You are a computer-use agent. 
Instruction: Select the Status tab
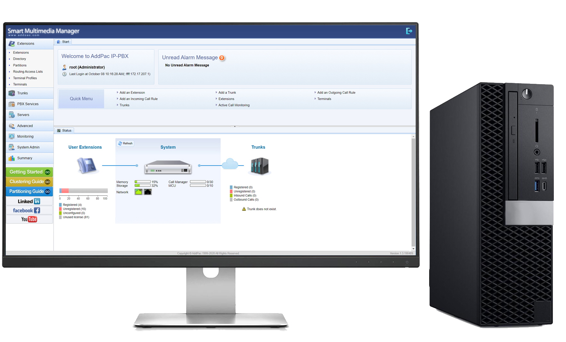(x=64, y=131)
